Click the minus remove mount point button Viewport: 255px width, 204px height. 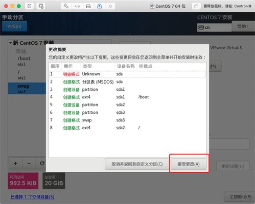point(29,164)
